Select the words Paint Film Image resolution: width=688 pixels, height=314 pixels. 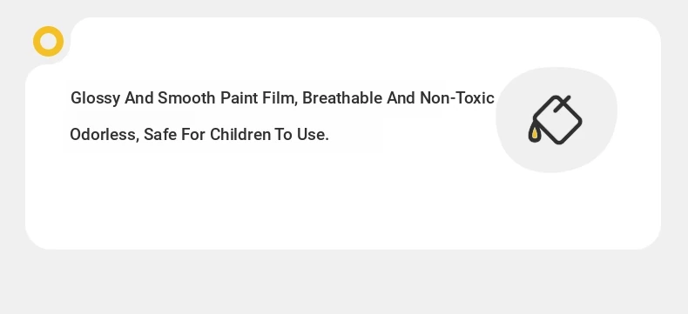click(259, 98)
